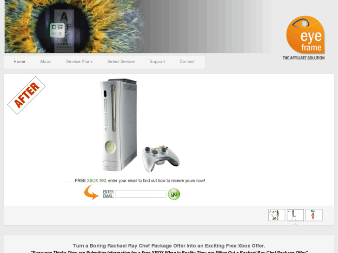This screenshot has width=338, height=253.
Task: Select the first slideshow thumbnail
Action: [277, 215]
